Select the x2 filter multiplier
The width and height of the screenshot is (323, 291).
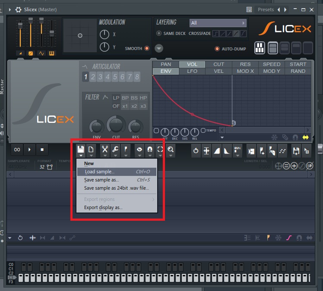click(134, 106)
